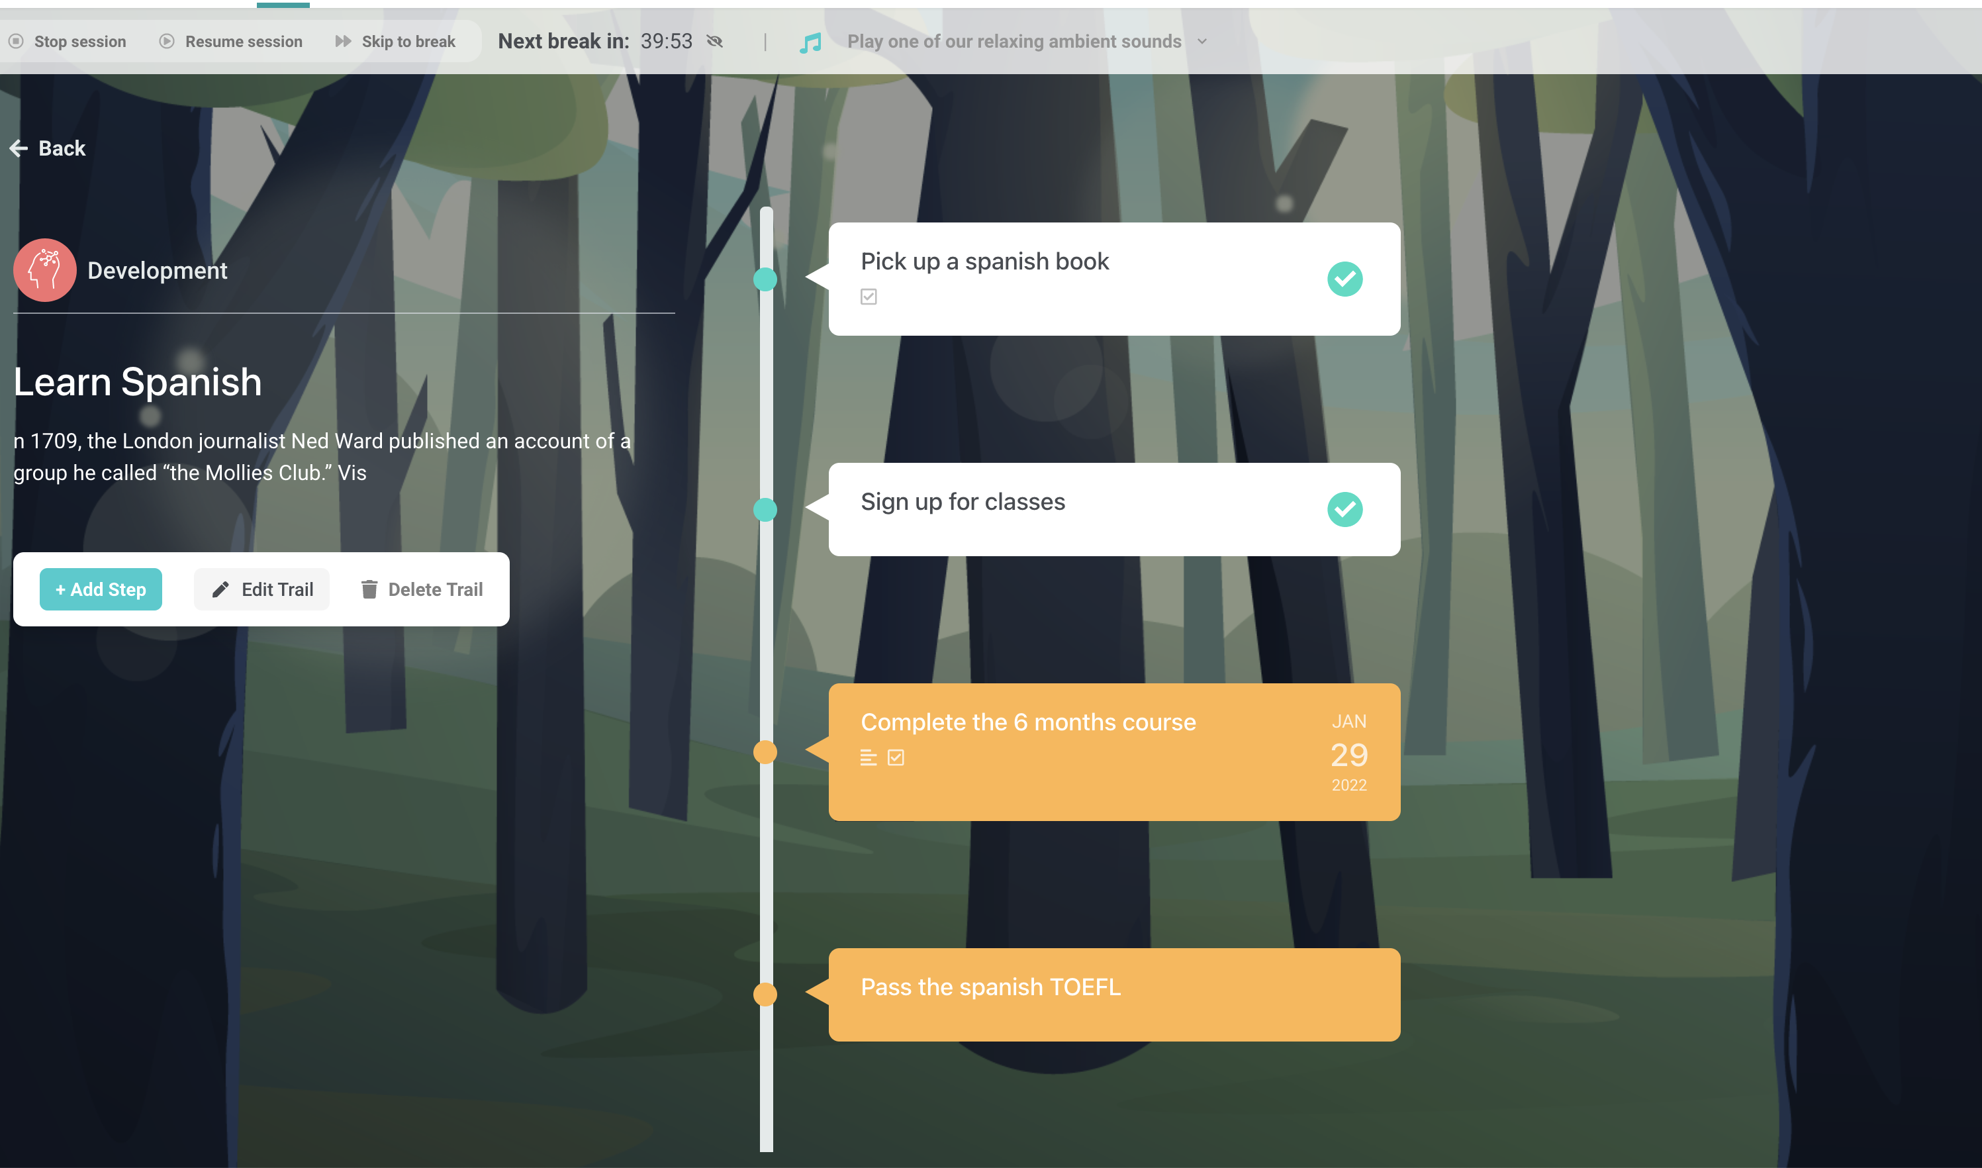Click the Learn Spanish trail title
The height and width of the screenshot is (1168, 1982).
pos(138,383)
